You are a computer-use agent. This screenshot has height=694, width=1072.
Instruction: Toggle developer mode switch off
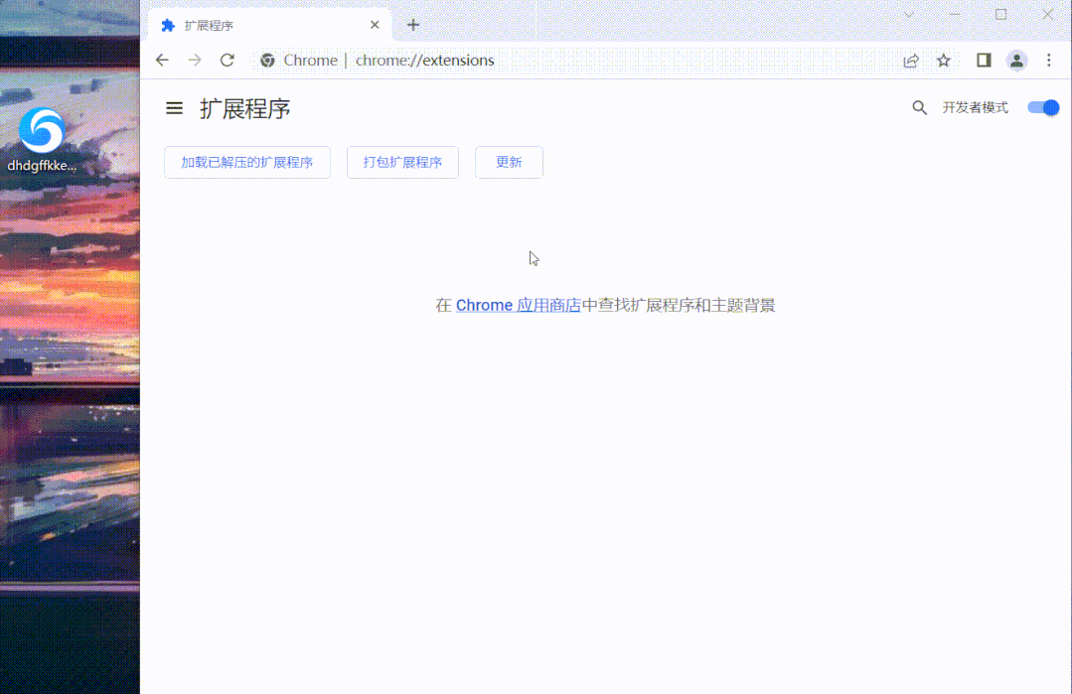click(1043, 107)
